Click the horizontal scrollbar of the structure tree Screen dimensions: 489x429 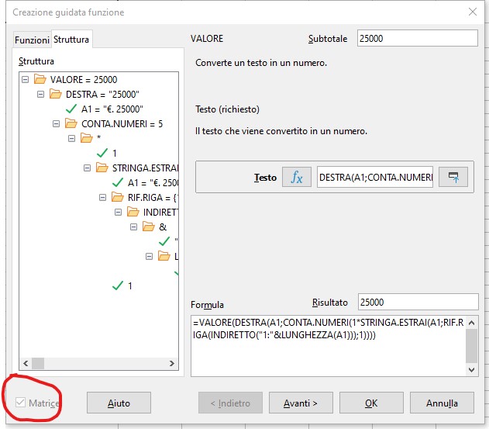pos(98,363)
